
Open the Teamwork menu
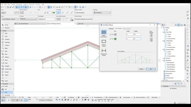tap(32, 4)
